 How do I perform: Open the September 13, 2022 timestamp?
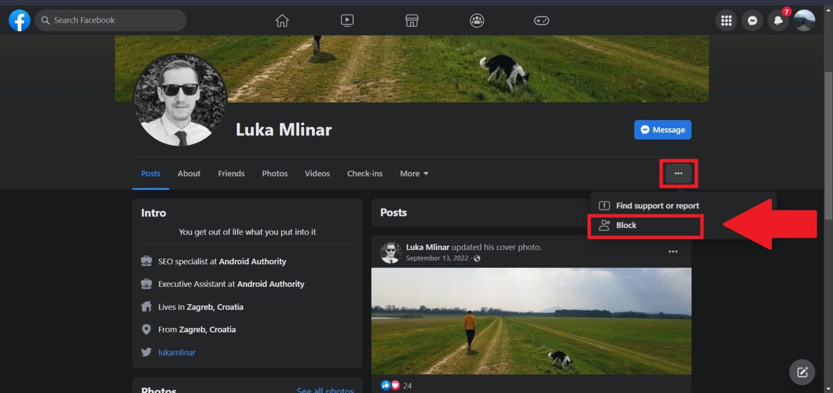pyautogui.click(x=437, y=259)
